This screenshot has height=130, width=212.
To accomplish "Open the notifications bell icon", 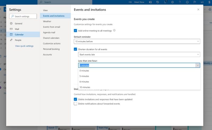I will (165, 2).
